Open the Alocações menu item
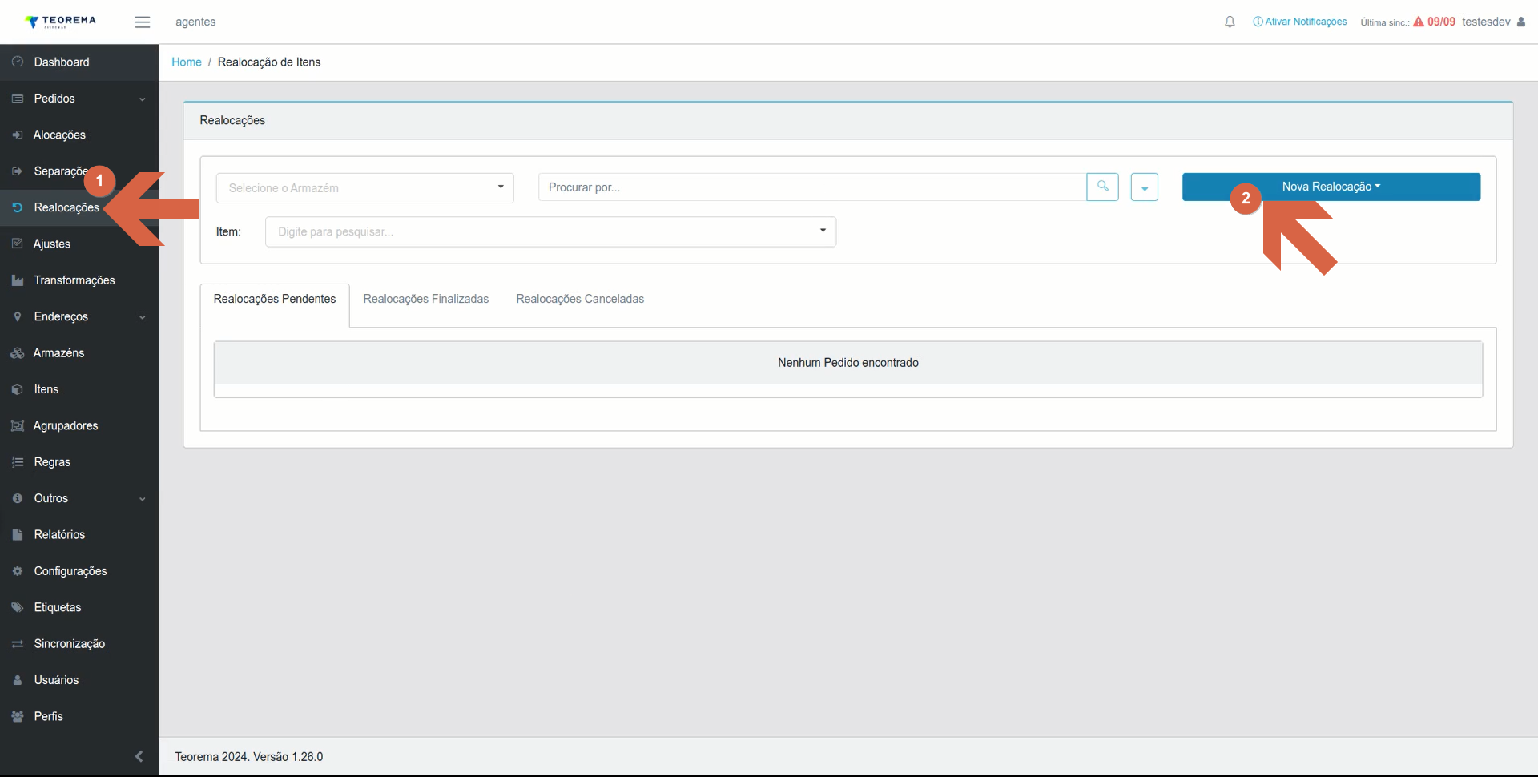This screenshot has height=777, width=1538. click(x=79, y=135)
